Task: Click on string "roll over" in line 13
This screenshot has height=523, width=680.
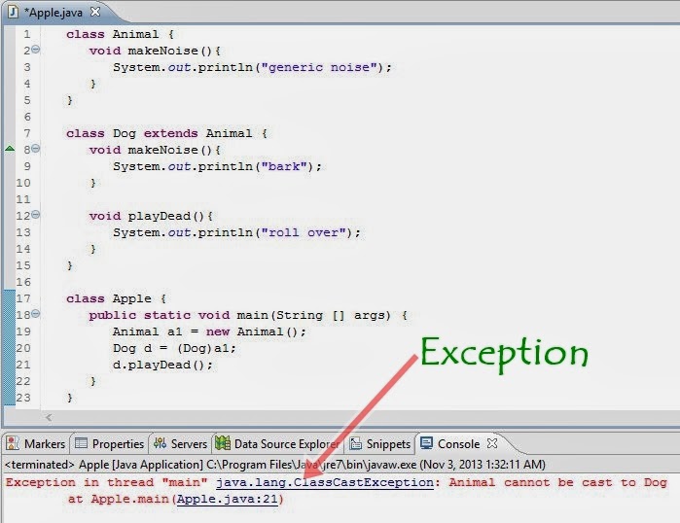Action: pos(304,232)
